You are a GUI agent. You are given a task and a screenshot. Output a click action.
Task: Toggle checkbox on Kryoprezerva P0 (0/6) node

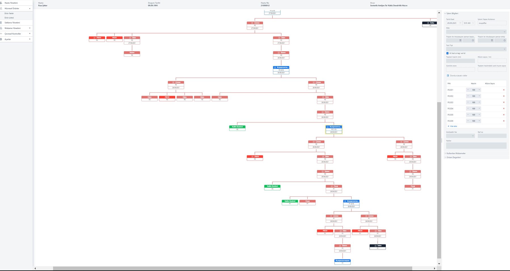[275, 67]
